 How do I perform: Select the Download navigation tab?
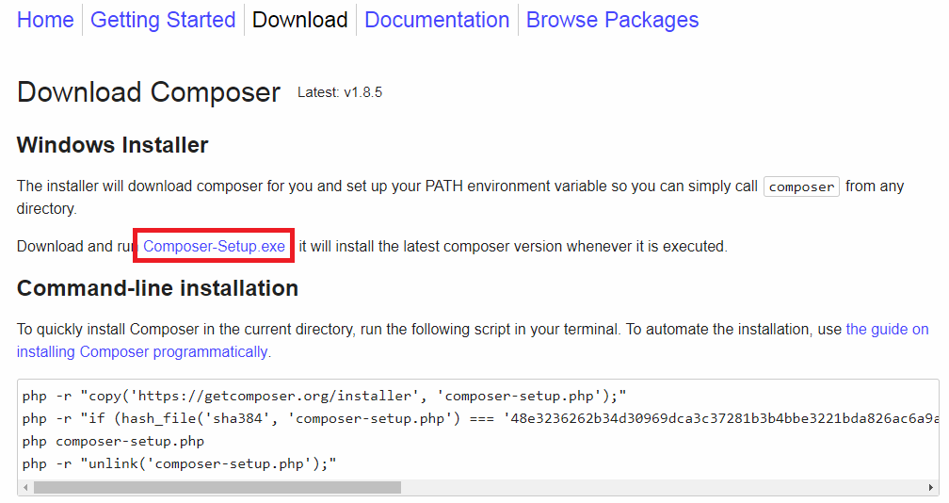[300, 20]
